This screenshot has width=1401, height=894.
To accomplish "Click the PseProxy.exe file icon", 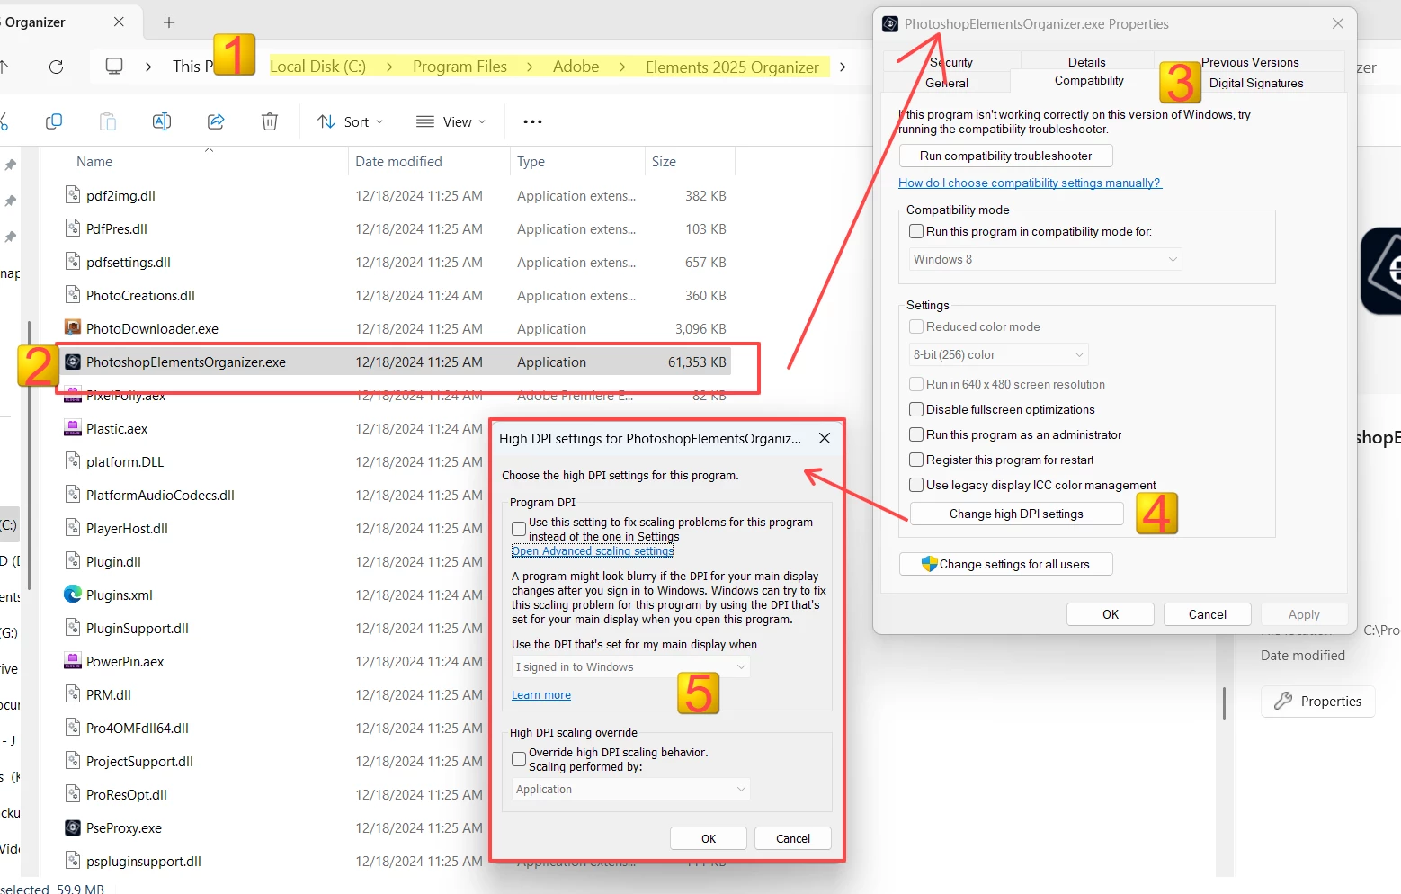I will [73, 827].
